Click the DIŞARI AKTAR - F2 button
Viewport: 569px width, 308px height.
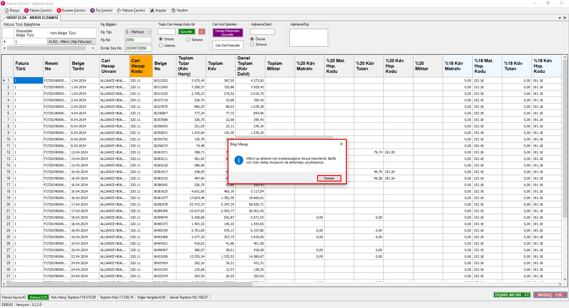click(x=512, y=295)
